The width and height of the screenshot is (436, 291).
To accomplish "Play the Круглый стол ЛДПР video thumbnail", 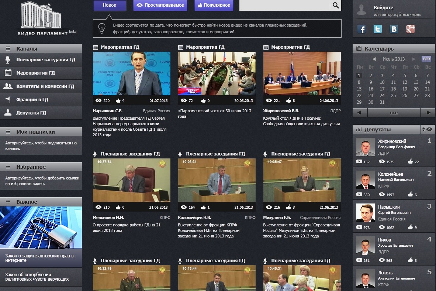I will click(x=302, y=73).
